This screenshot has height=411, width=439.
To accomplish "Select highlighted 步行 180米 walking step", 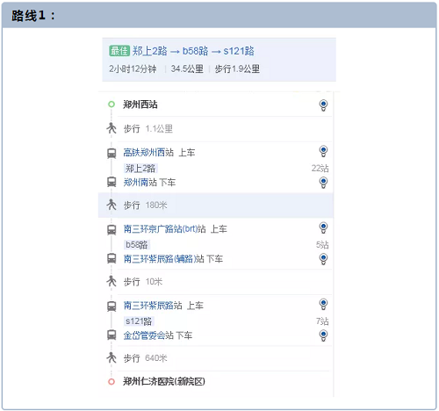I will point(216,205).
